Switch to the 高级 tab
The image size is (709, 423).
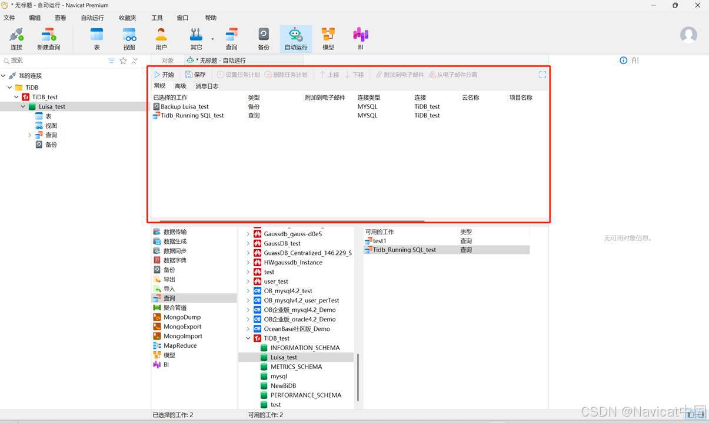pos(180,86)
